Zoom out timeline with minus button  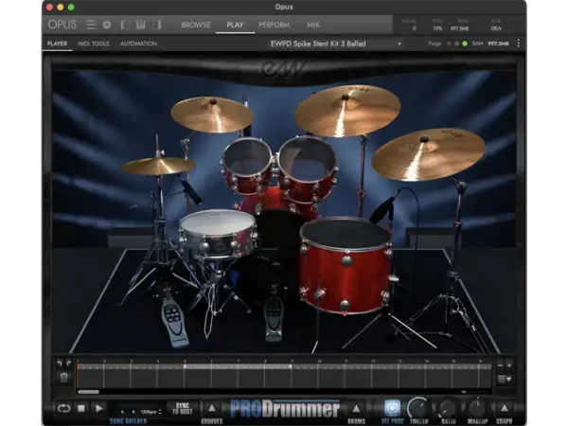[500, 365]
